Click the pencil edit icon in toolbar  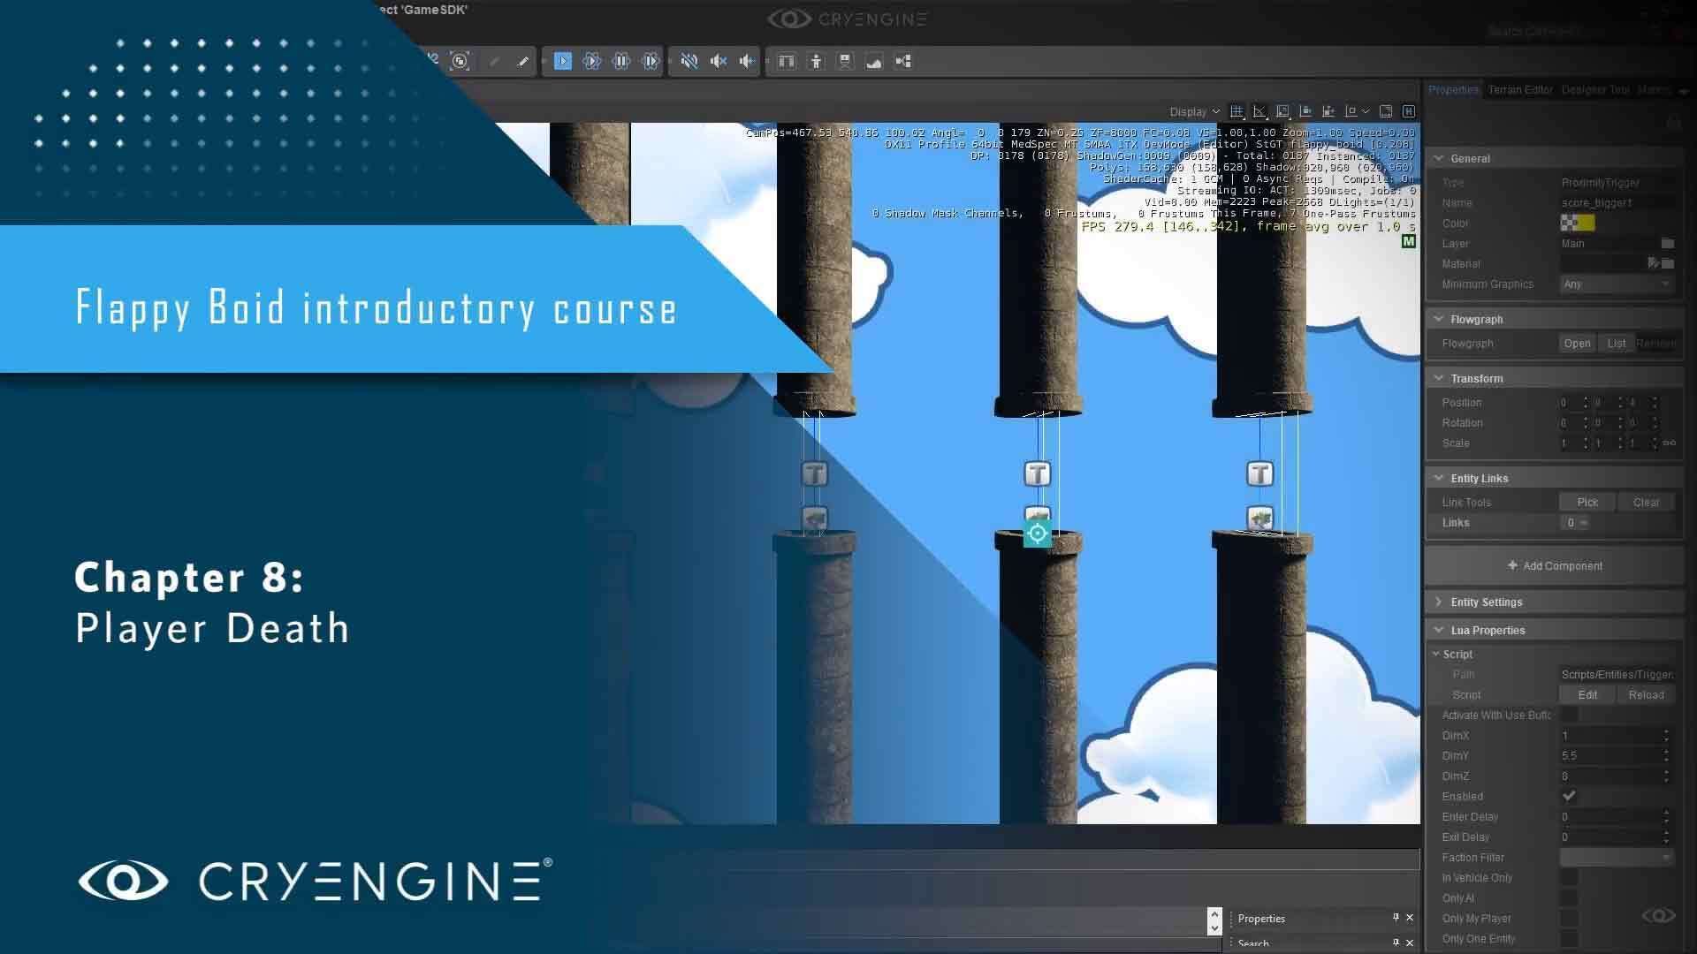click(x=522, y=61)
